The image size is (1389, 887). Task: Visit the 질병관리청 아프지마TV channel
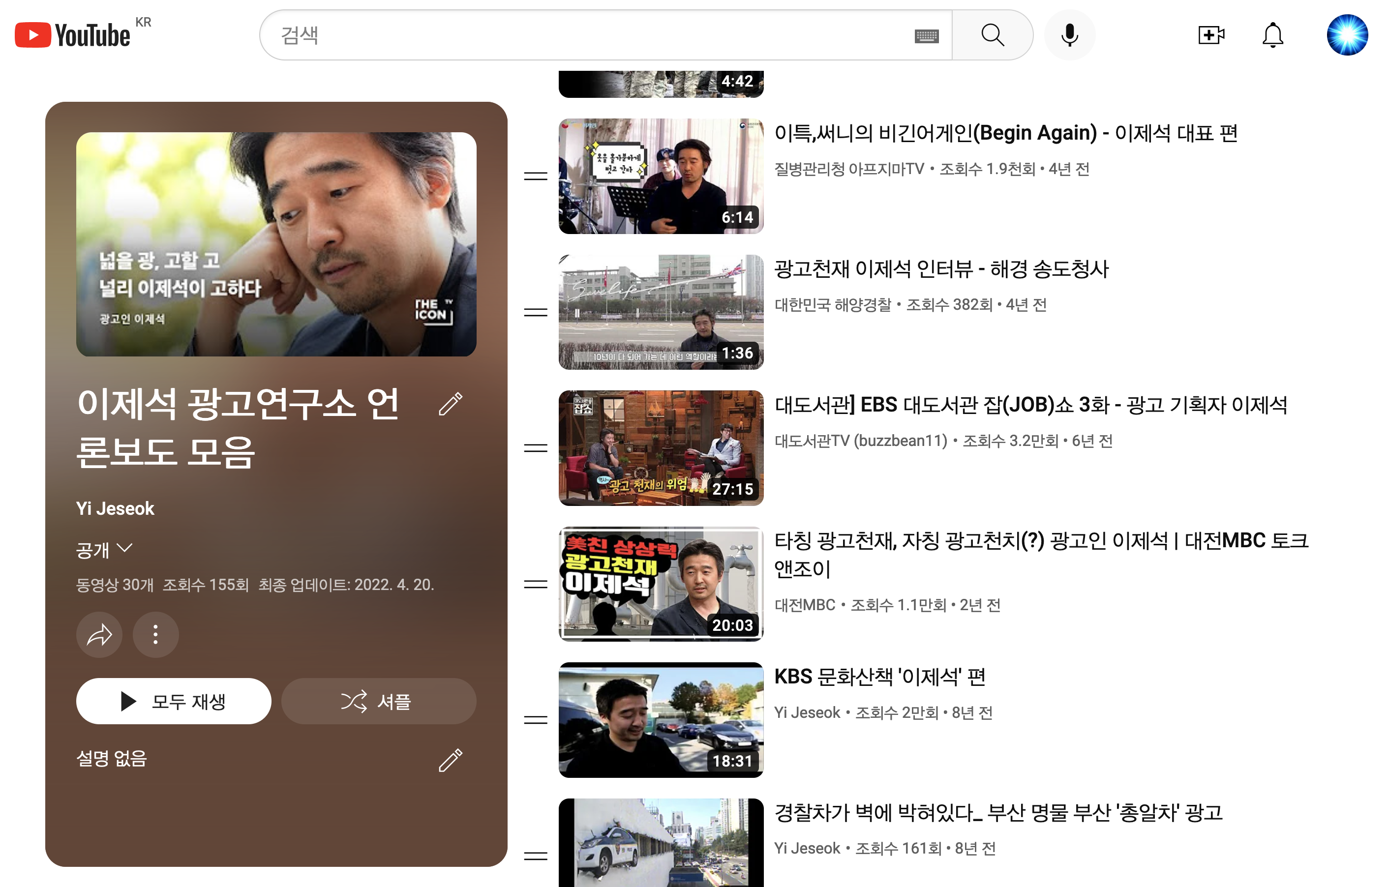pyautogui.click(x=849, y=169)
